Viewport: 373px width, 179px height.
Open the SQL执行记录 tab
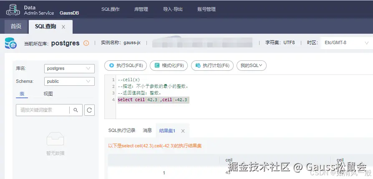122,130
